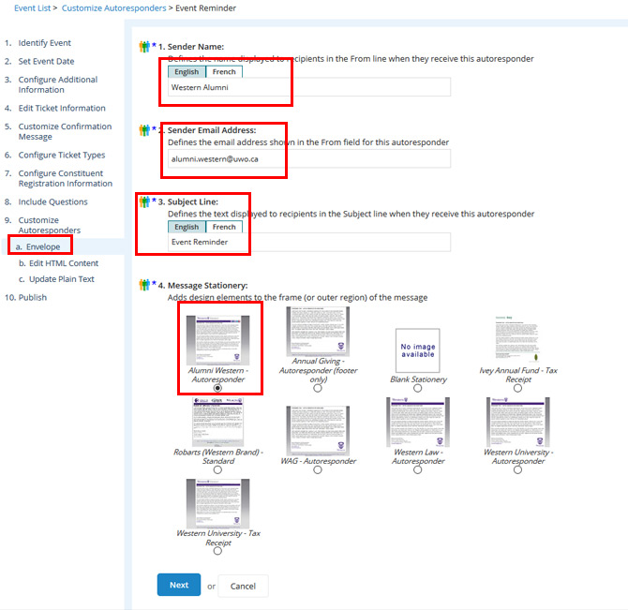
Task: Switch to French tab under Subject Line
Action: [224, 227]
